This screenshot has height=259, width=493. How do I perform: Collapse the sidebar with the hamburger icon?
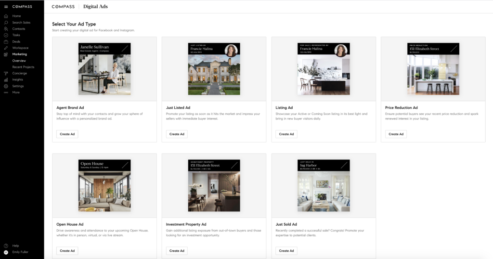pyautogui.click(x=6, y=7)
